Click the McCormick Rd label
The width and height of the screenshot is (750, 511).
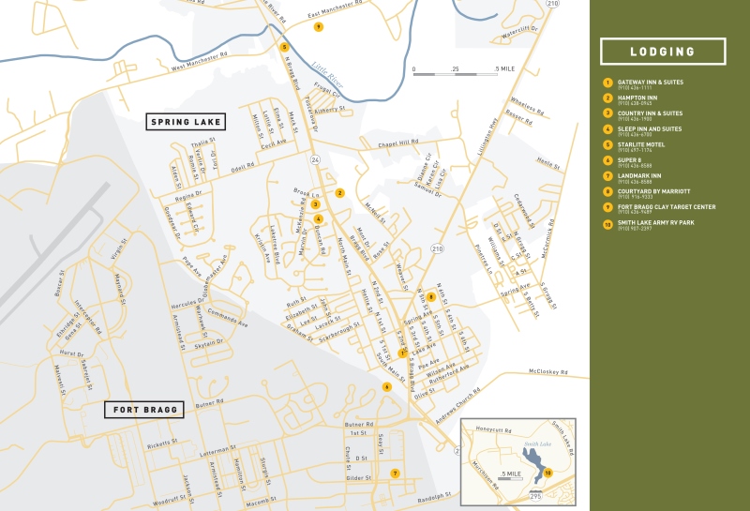click(x=547, y=239)
